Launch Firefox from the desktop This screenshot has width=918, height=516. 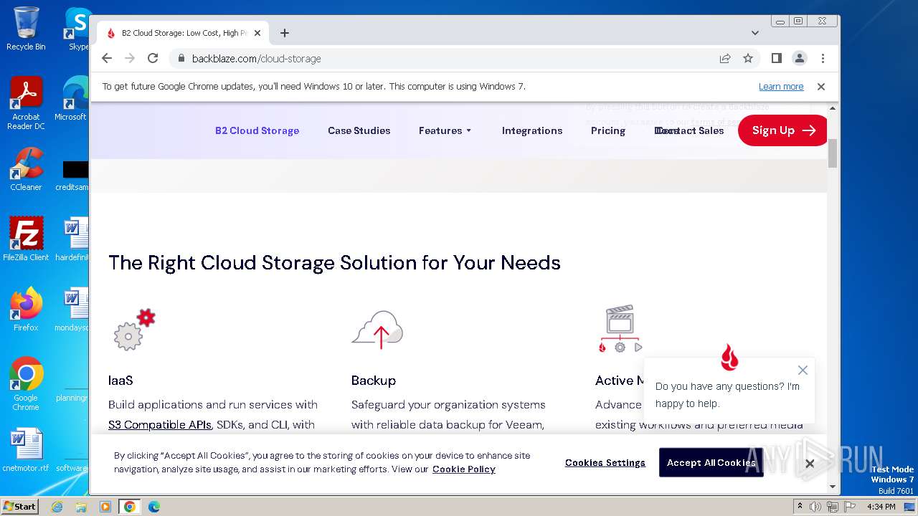(x=26, y=310)
